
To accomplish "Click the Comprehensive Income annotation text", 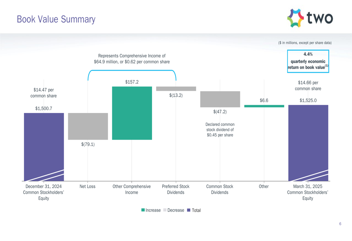I will (x=132, y=59).
